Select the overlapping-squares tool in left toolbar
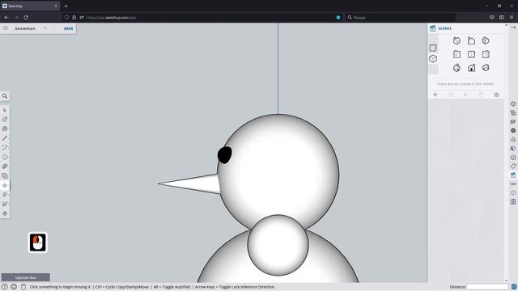The image size is (518, 291). coord(5,176)
